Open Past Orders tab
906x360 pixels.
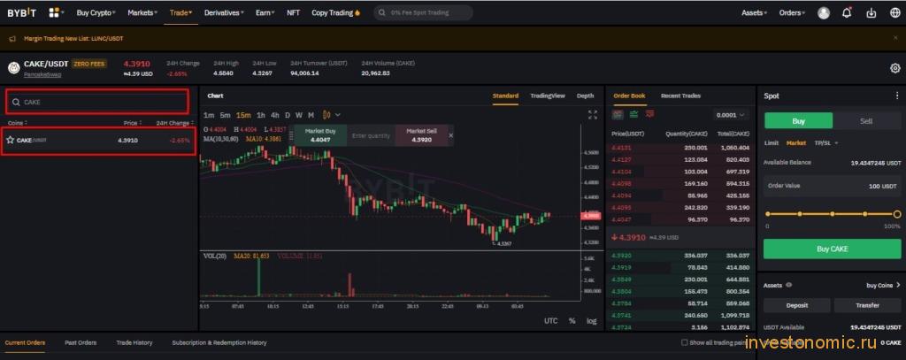tap(81, 342)
